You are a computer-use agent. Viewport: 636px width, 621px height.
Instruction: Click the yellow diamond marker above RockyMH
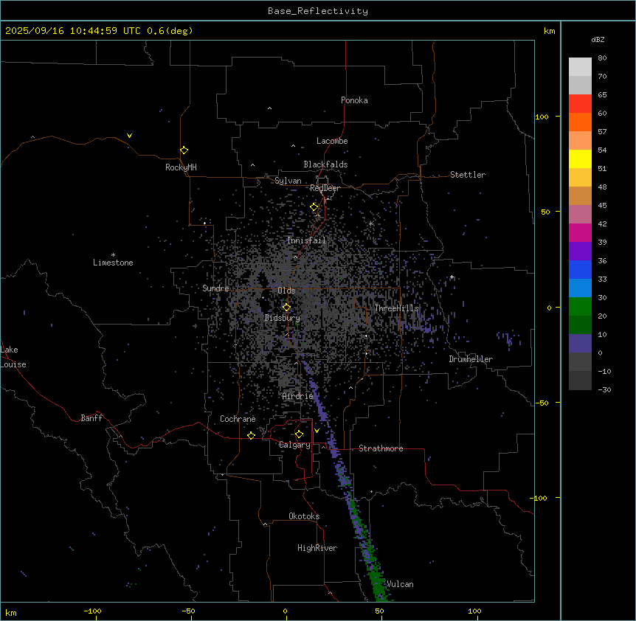click(x=184, y=150)
